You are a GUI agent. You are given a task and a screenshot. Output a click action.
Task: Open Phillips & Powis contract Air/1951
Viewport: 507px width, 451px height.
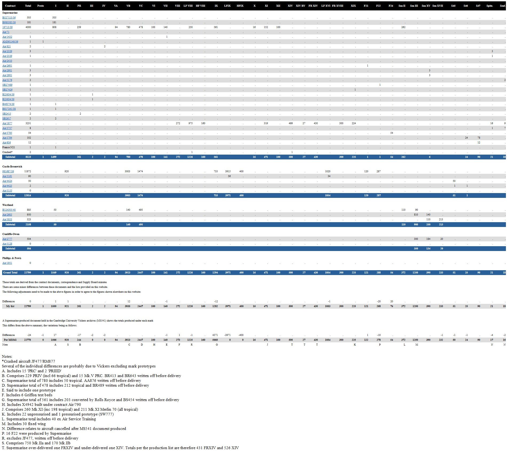(x=7, y=263)
